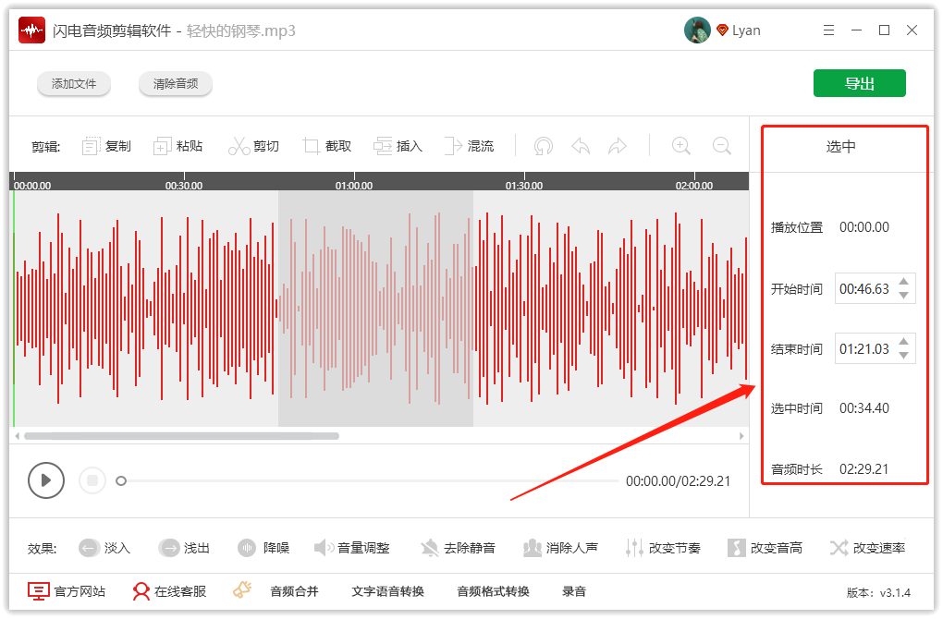This screenshot has width=943, height=619.
Task: Open the 截取 trim tool
Action: (x=327, y=145)
